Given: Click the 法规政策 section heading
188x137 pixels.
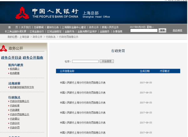Looking at the screenshot, I should coord(14,83).
